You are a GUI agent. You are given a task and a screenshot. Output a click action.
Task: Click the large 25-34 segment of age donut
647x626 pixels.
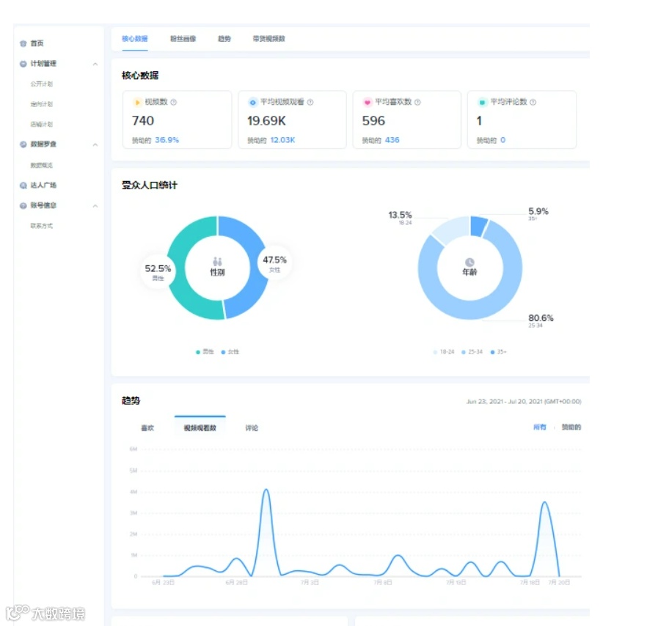(470, 310)
